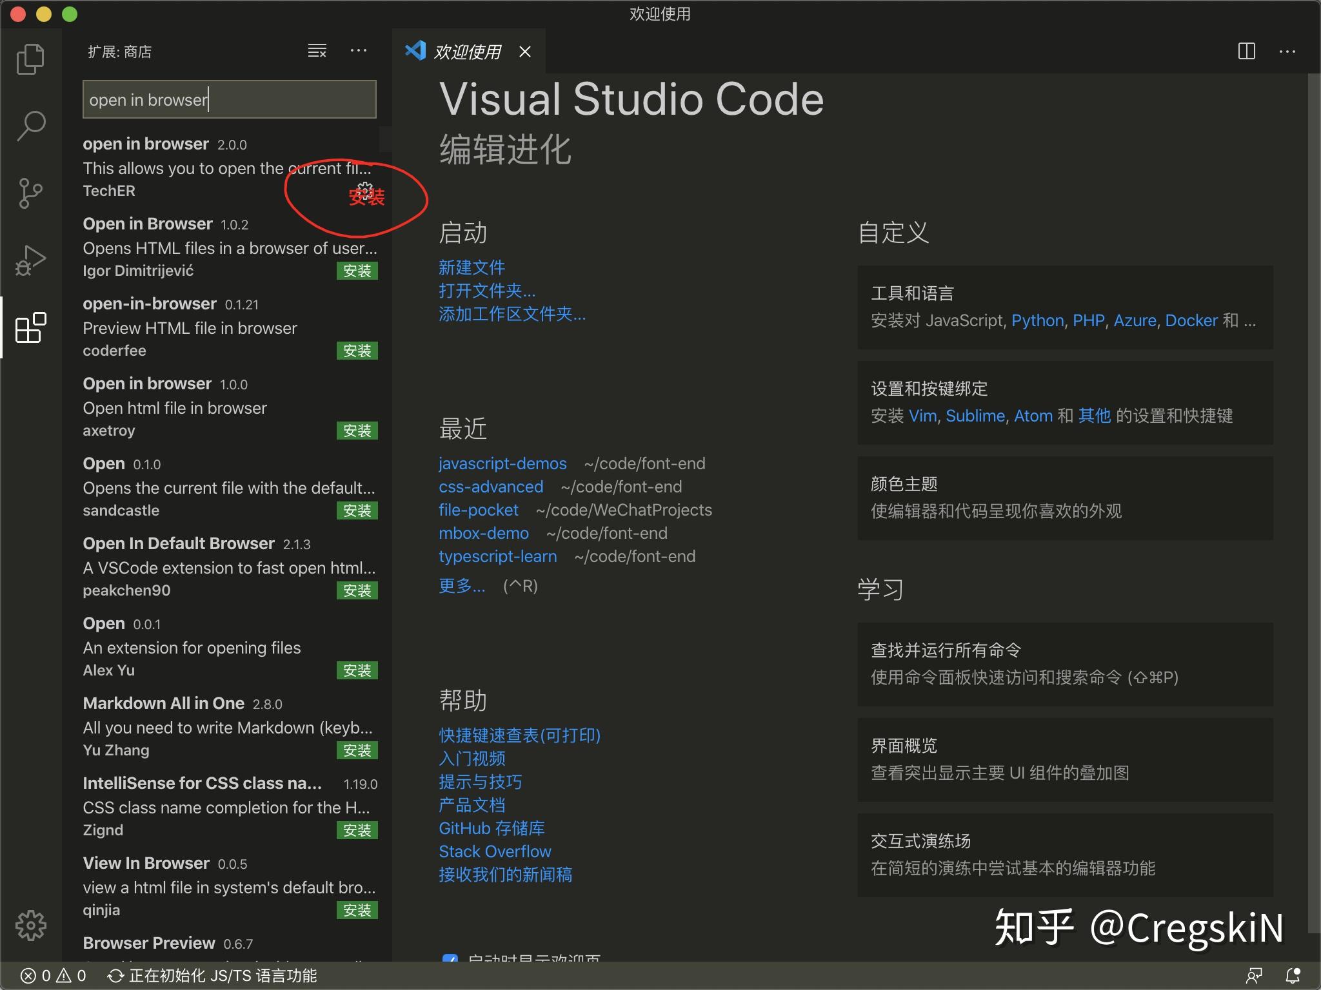
Task: Click the Accounts icon in the status bar
Action: click(1256, 975)
